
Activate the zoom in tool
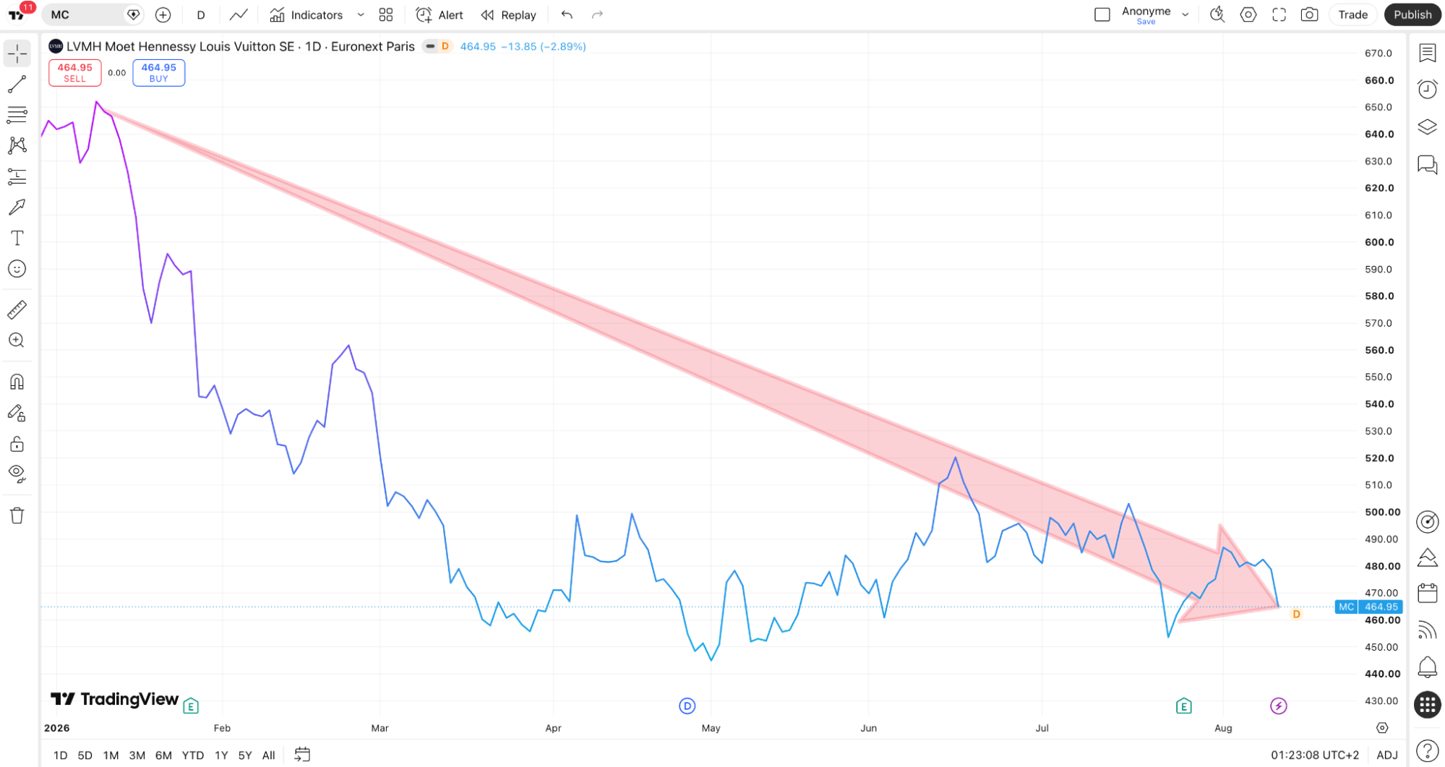coord(17,340)
